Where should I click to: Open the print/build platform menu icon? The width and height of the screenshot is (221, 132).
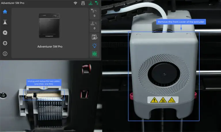pyautogui.click(x=5, y=22)
